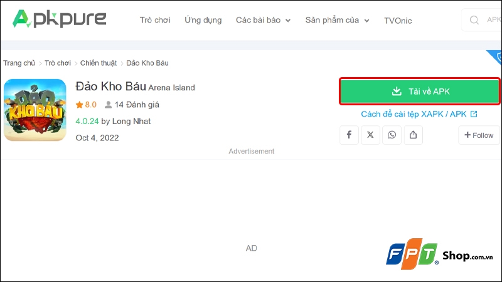This screenshot has height=282, width=502.
Task: Share on X (Twitter)
Action: [x=370, y=135]
